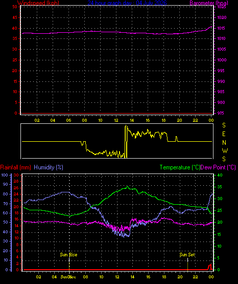Viewport: 238px width, 284px height.
Task: Select the Sun Set label above its marker
Action: tap(187, 255)
